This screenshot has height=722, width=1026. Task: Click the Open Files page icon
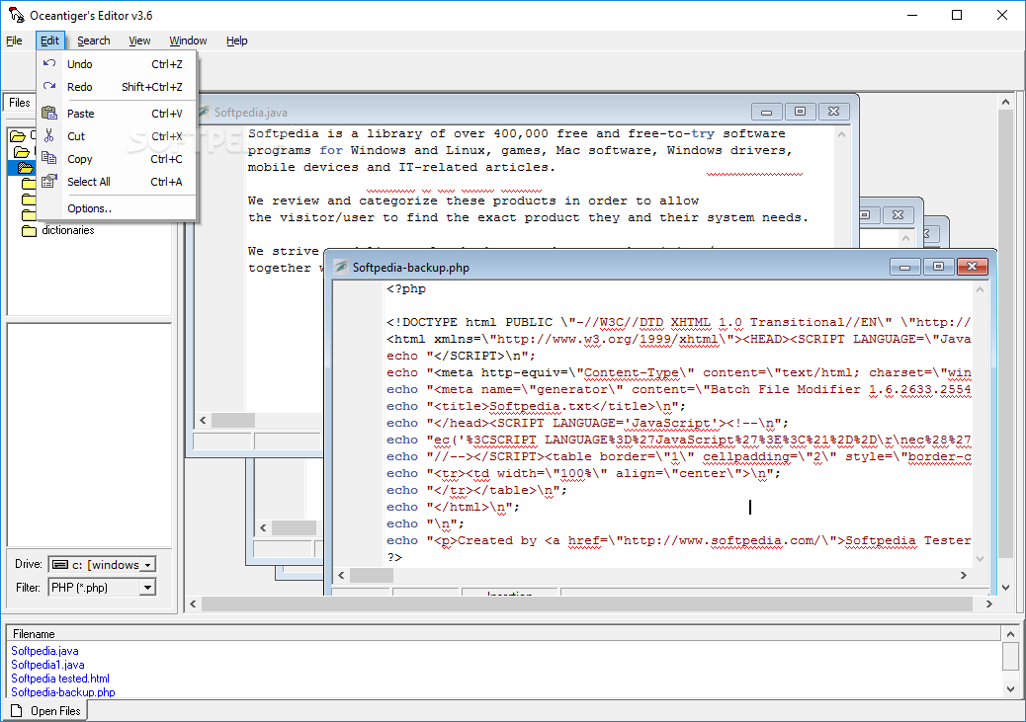click(17, 711)
